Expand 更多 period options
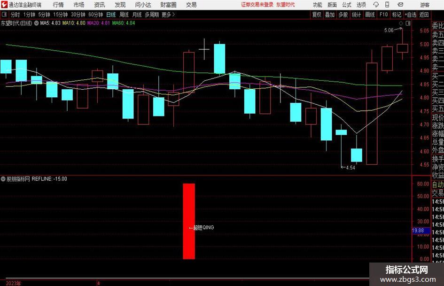The width and height of the screenshot is (444, 286). [x=169, y=15]
